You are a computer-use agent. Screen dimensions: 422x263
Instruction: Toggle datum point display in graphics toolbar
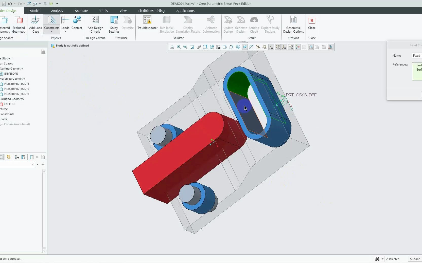[x=278, y=47]
